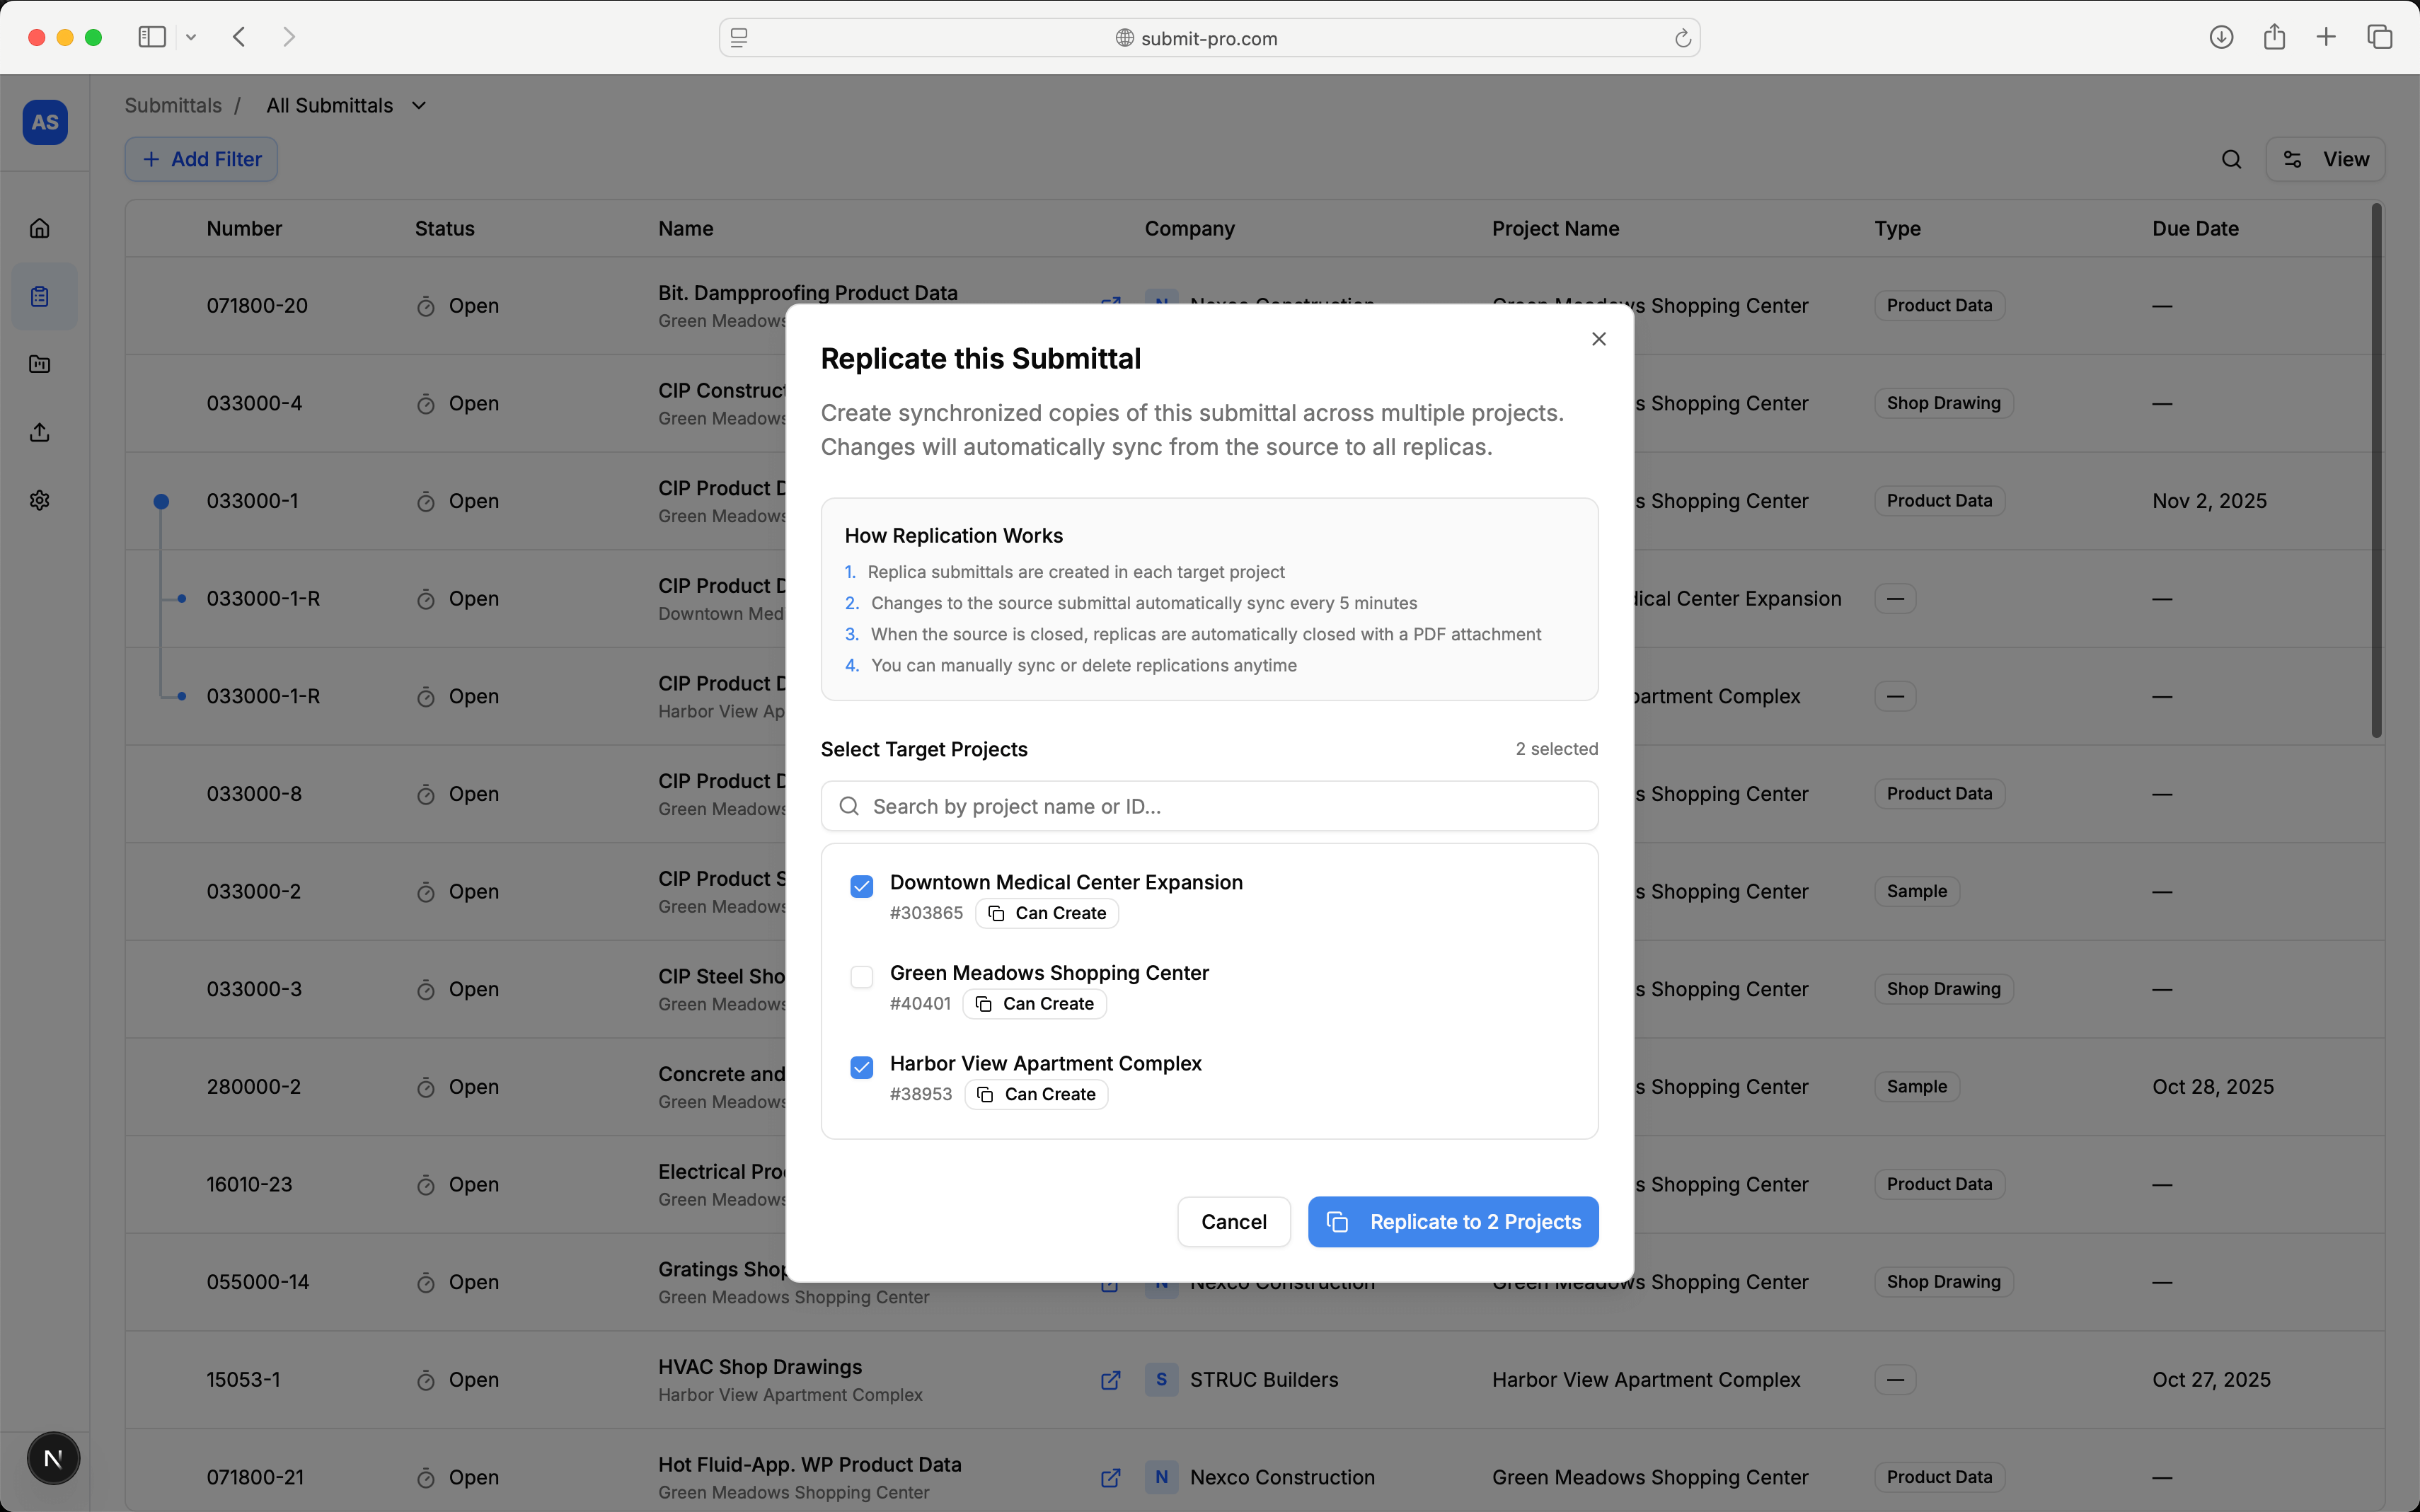Open Safari sidebar options chevron
The height and width of the screenshot is (1512, 2420).
191,37
